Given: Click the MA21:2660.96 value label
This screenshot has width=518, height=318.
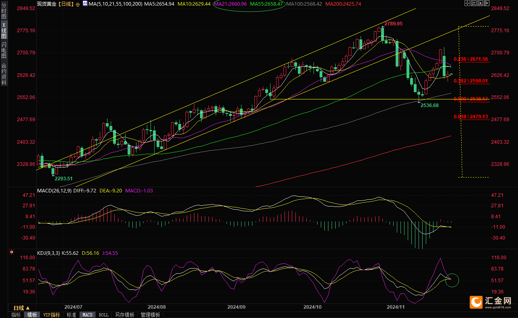Looking at the screenshot, I should pyautogui.click(x=231, y=4).
